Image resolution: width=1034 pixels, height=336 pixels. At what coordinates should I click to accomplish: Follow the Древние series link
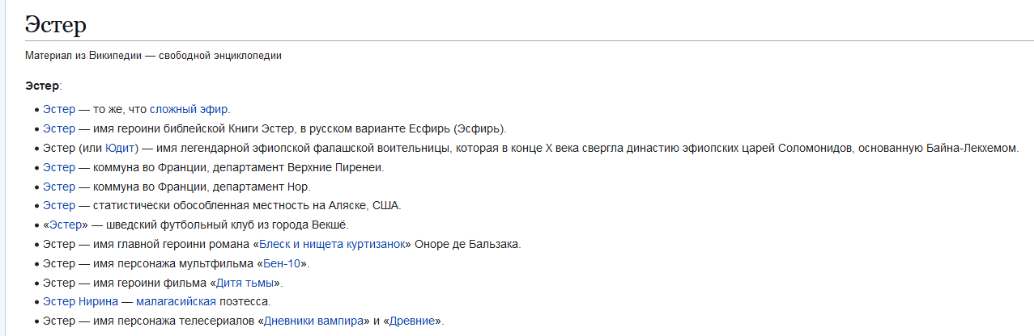click(x=412, y=321)
